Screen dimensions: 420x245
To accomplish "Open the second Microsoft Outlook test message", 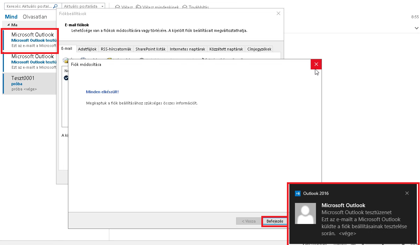I will [29, 62].
